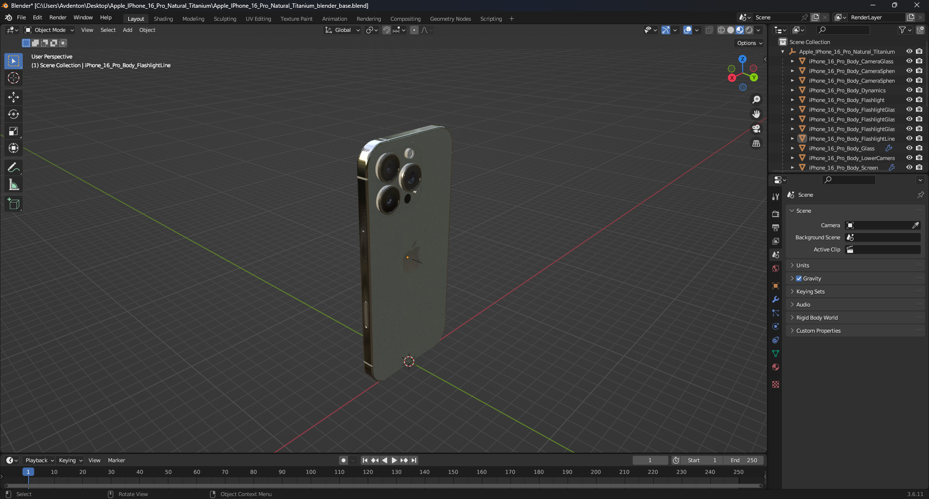This screenshot has width=929, height=499.
Task: Open the Add menu in viewport header
Action: tap(127, 30)
